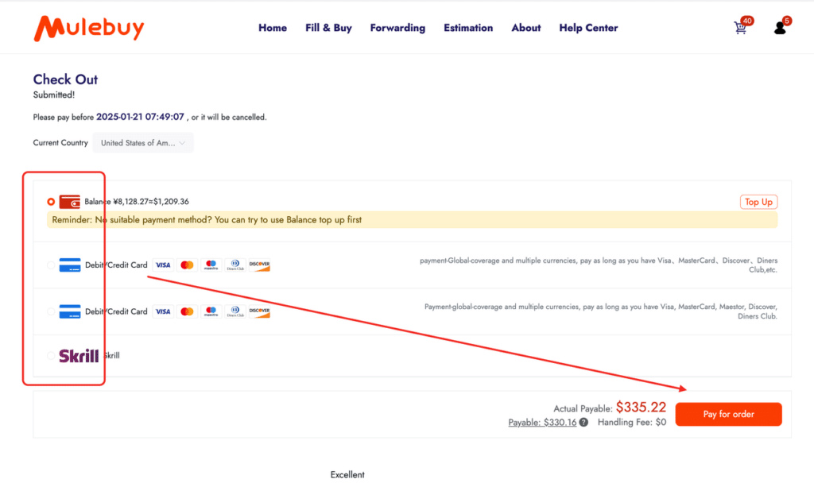Click the Mulebuy logo
The image size is (814, 487).
click(89, 28)
